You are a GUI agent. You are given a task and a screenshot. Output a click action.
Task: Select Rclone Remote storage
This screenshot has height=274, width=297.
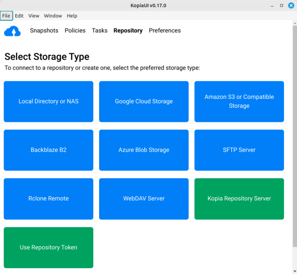coord(49,199)
